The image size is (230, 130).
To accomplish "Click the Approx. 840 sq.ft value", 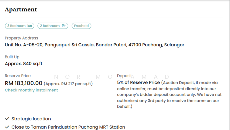I will [24, 64].
